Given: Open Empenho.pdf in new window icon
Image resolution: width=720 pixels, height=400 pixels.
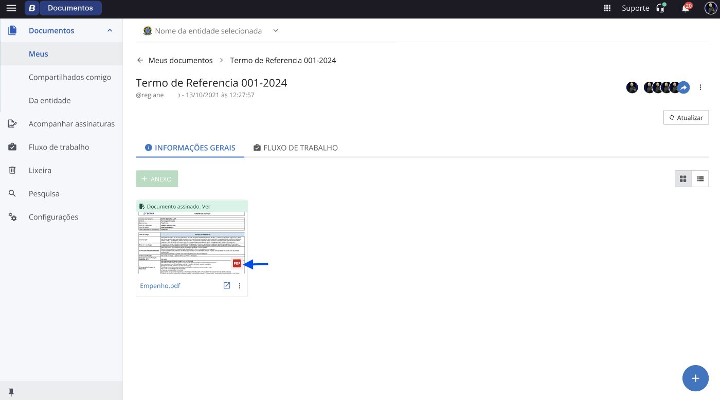Looking at the screenshot, I should (227, 286).
